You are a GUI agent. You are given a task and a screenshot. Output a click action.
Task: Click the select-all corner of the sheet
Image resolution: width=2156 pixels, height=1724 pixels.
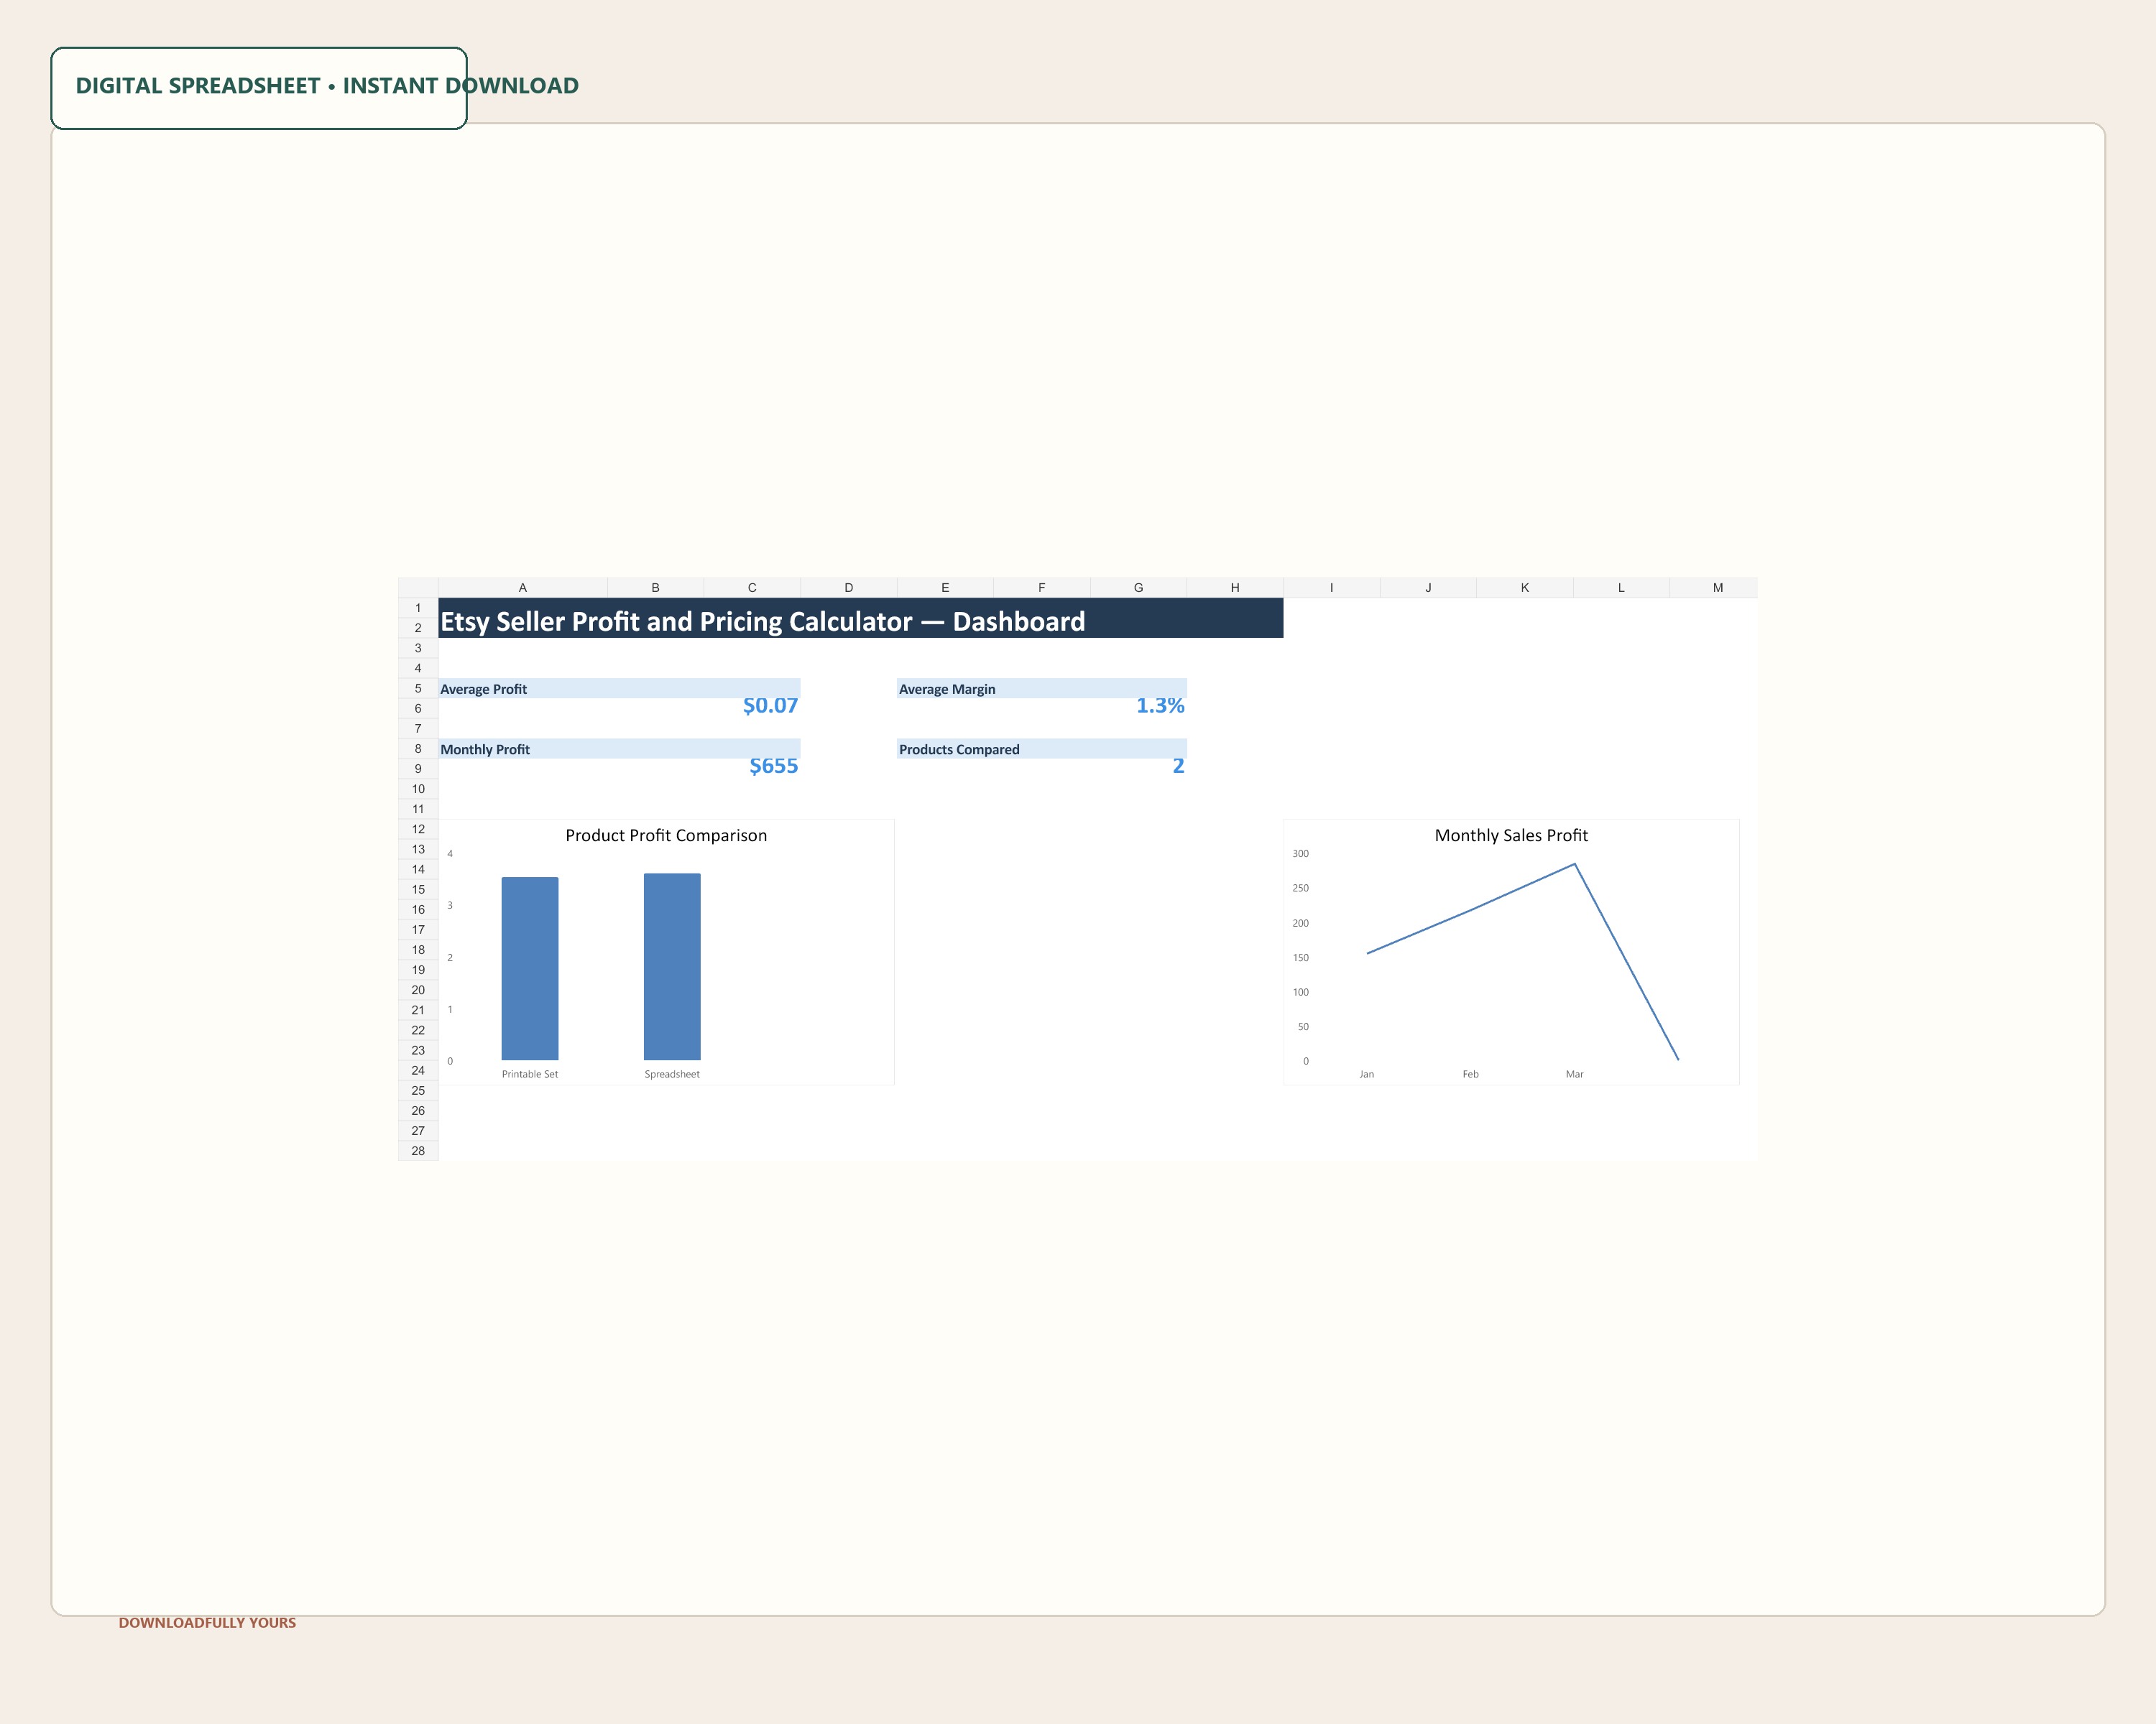point(418,588)
